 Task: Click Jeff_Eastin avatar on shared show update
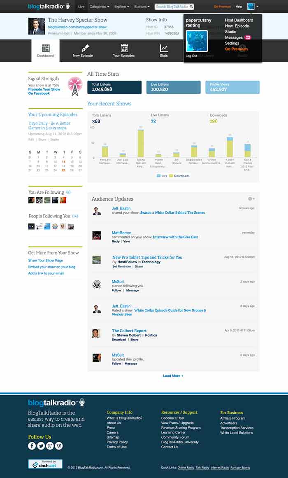(x=97, y=211)
